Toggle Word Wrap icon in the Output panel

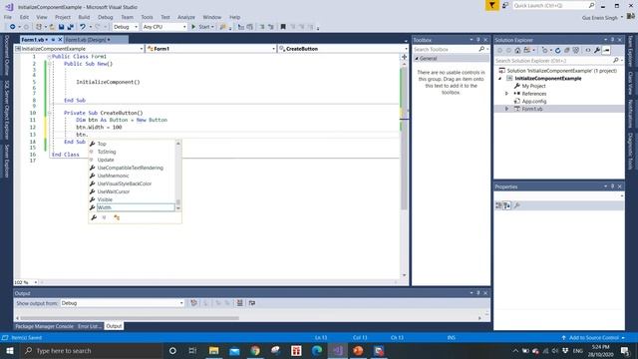pos(252,303)
